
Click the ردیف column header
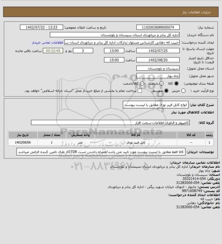click(209, 135)
